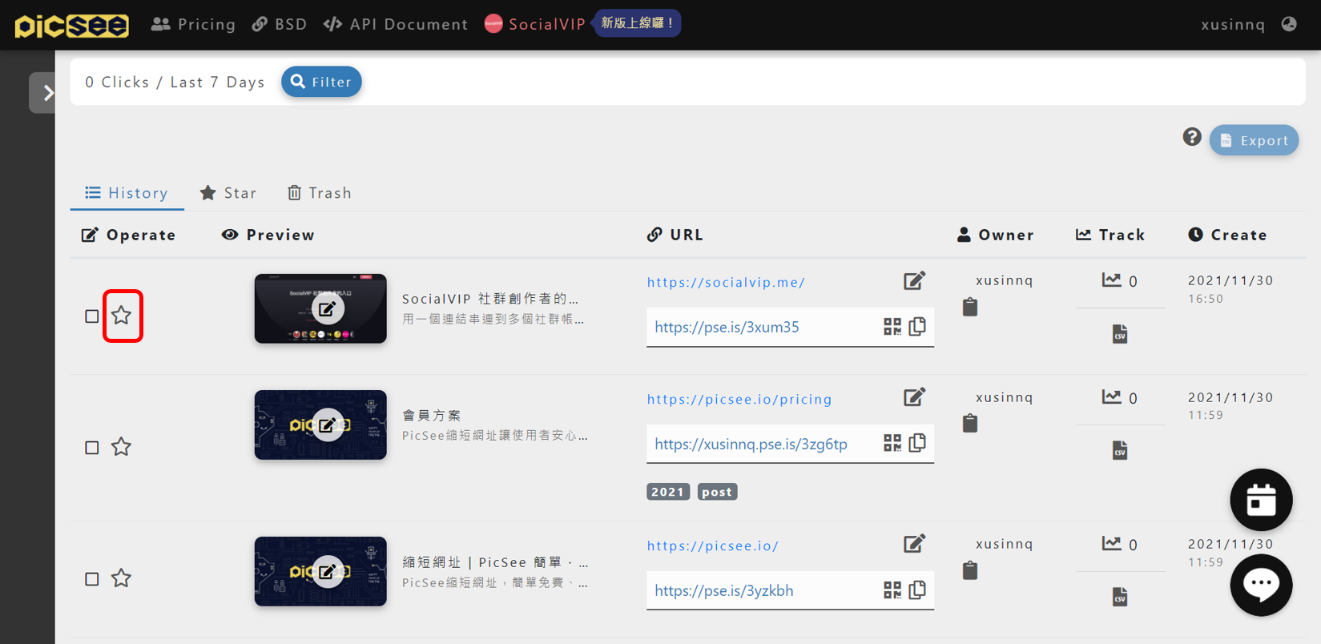Star the 會員方案 link
Image resolution: width=1321 pixels, height=644 pixels.
[121, 447]
